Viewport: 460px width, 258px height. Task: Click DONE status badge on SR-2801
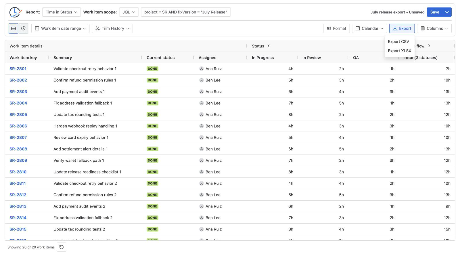click(x=152, y=69)
